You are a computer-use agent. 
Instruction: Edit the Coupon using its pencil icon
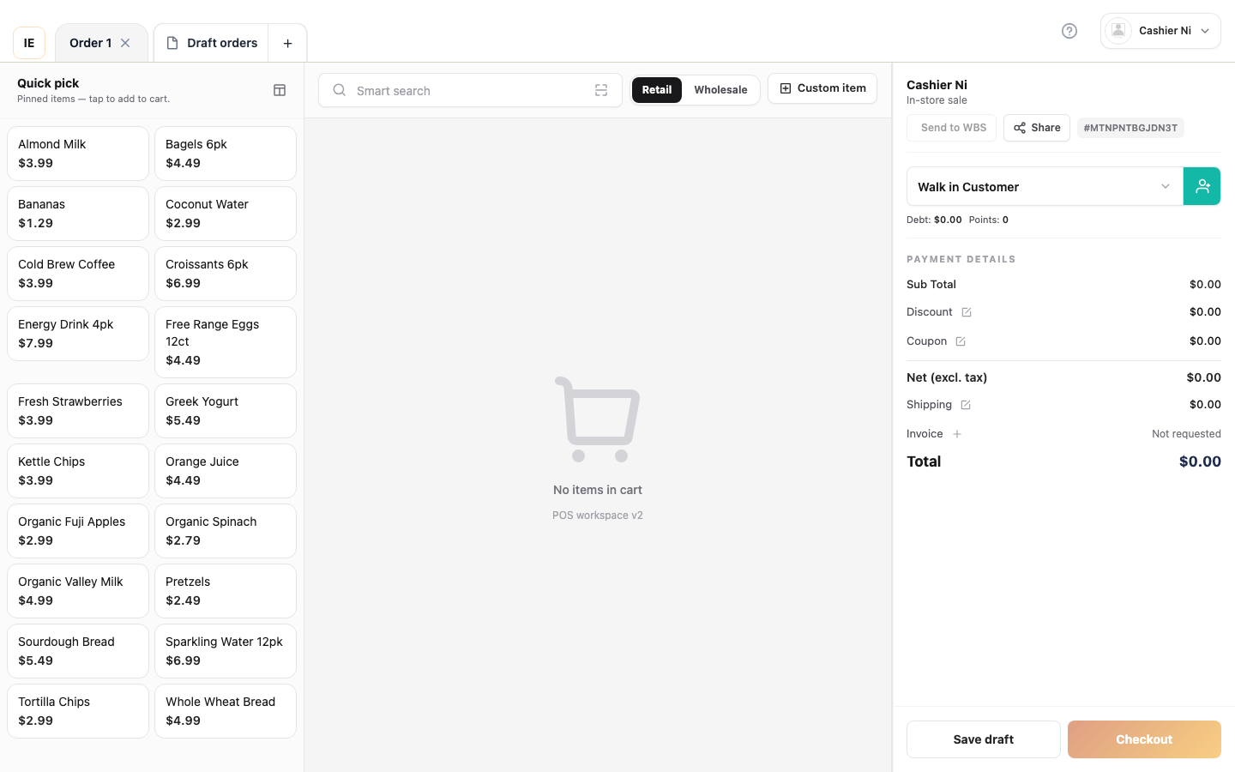[x=961, y=341]
